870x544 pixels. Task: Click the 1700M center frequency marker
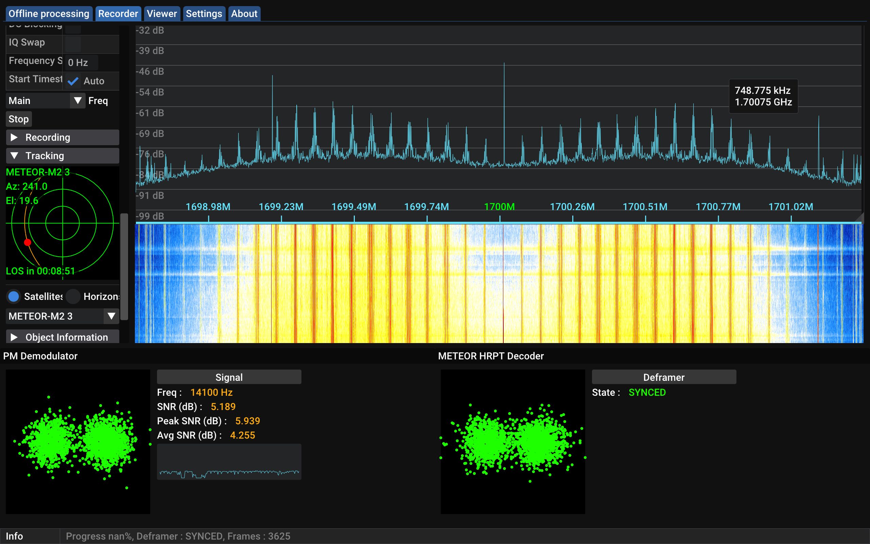[499, 207]
